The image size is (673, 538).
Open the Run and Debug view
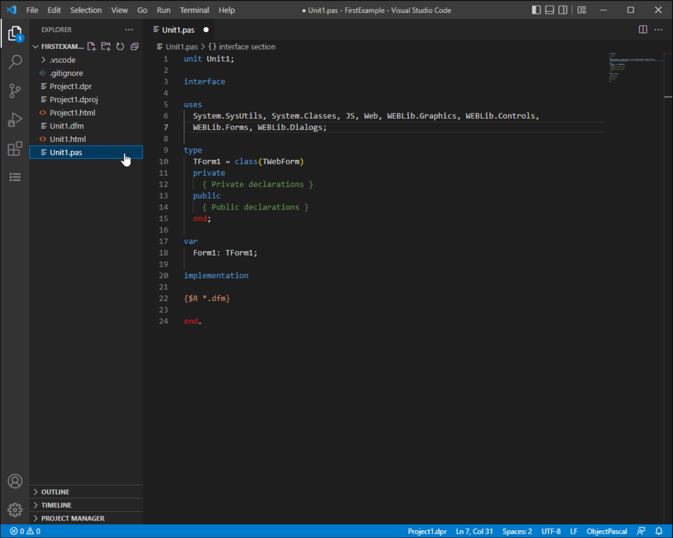15,120
